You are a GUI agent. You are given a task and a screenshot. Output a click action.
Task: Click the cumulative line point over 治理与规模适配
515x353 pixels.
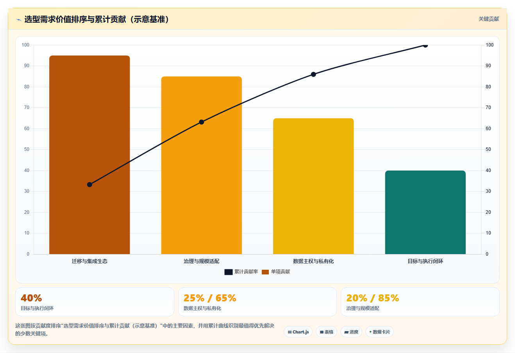click(x=202, y=122)
